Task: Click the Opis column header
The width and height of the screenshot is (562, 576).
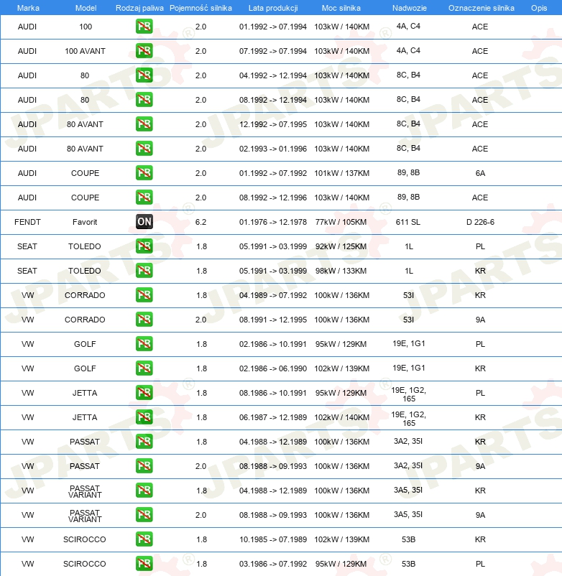Action: 539,8
